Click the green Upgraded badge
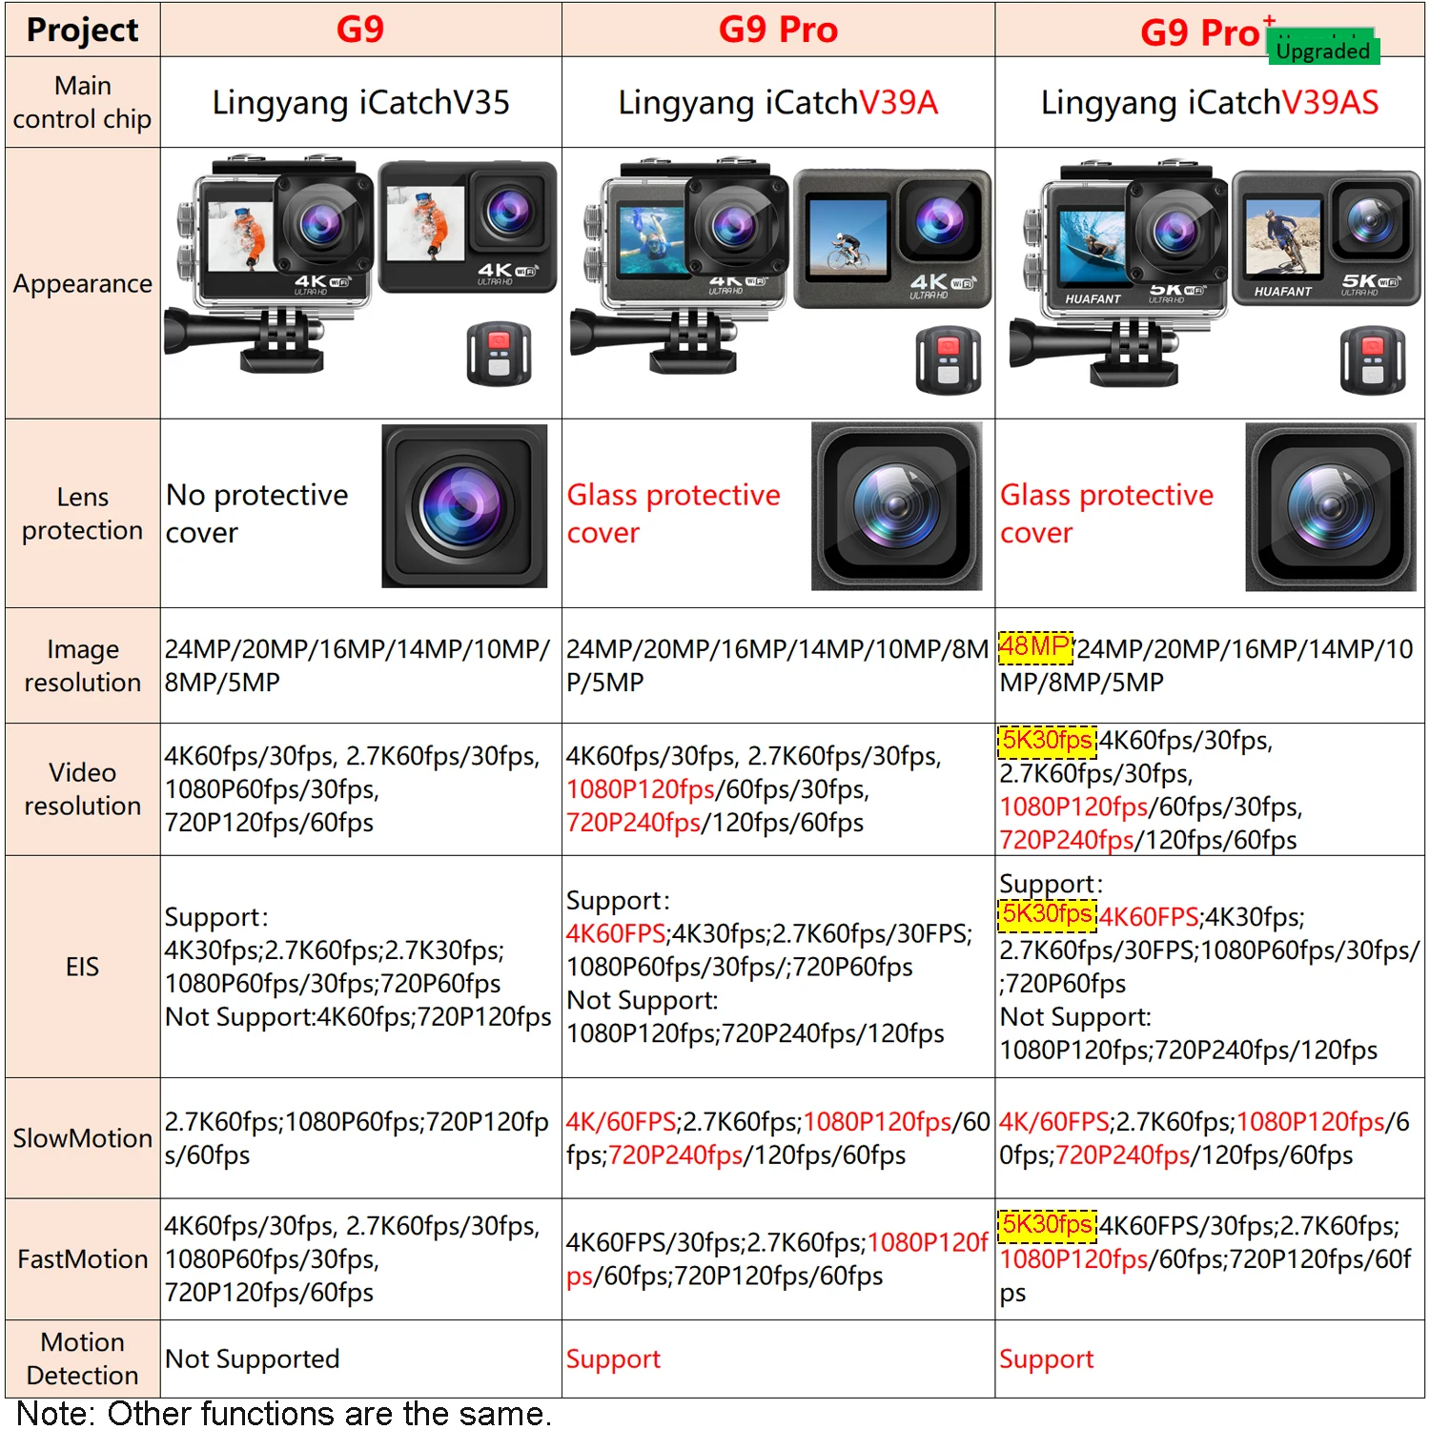 tap(1322, 49)
